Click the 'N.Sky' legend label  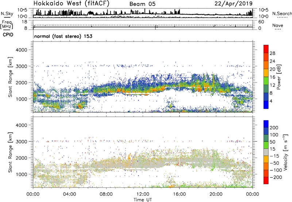click(x=7, y=14)
